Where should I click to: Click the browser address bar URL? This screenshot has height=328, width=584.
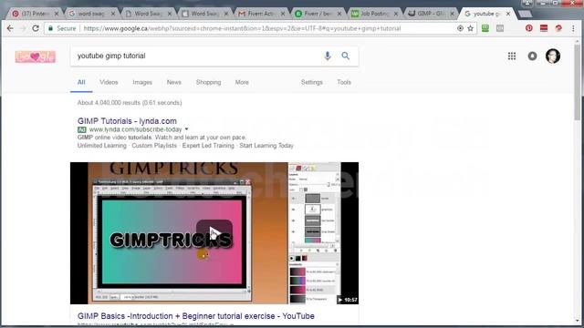click(242, 28)
